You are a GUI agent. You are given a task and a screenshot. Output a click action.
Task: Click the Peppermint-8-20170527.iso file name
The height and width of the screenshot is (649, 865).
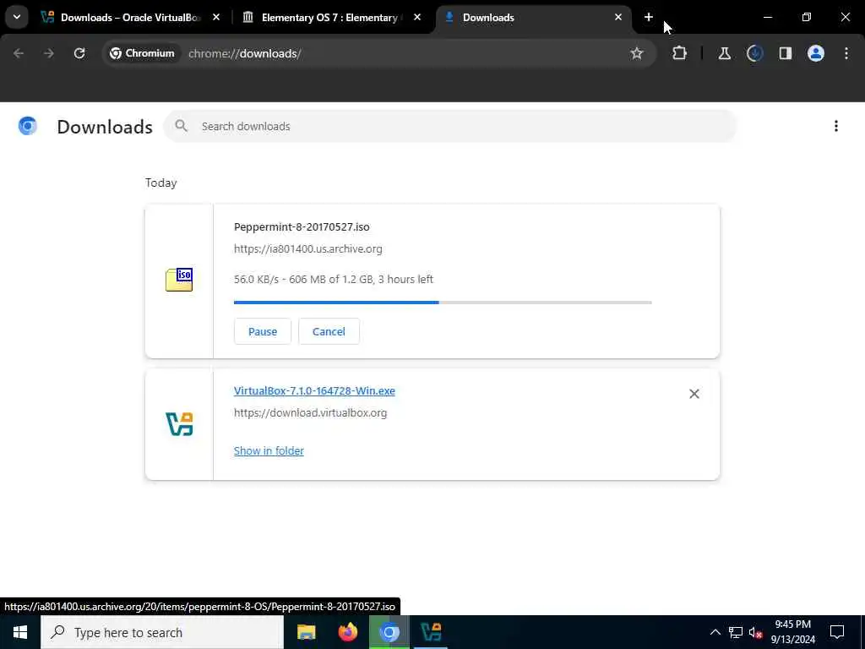tap(302, 226)
